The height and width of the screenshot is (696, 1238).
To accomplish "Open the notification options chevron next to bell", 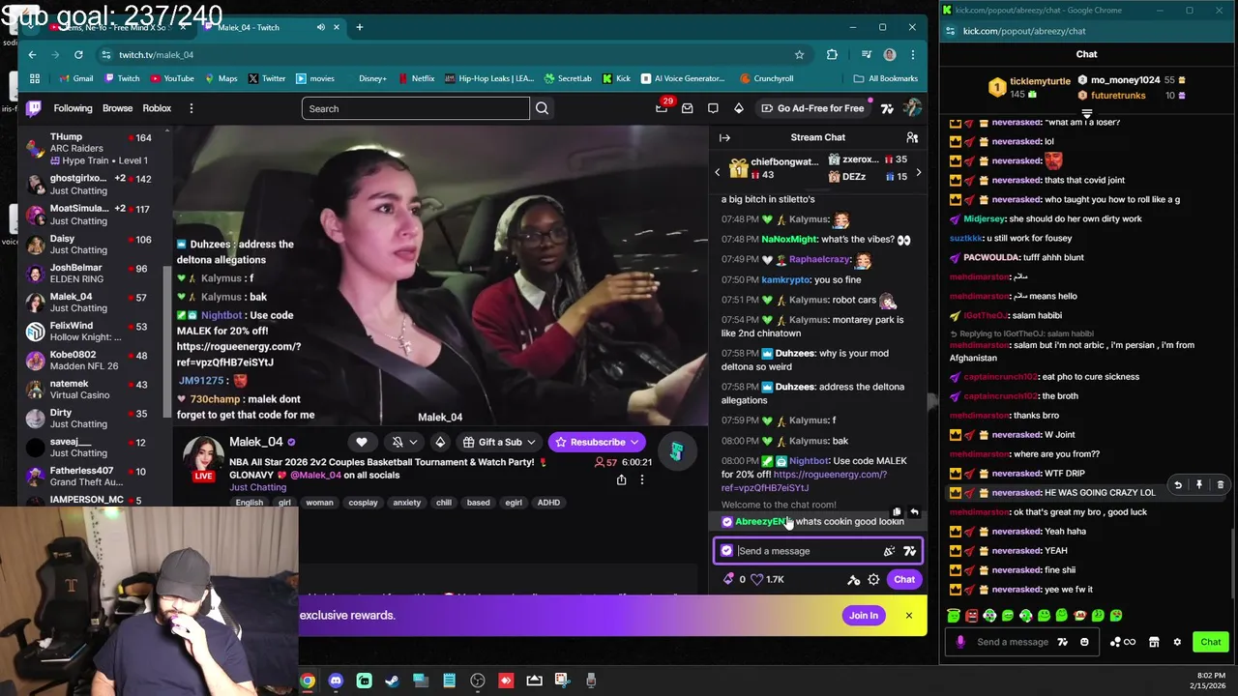I will 413,442.
